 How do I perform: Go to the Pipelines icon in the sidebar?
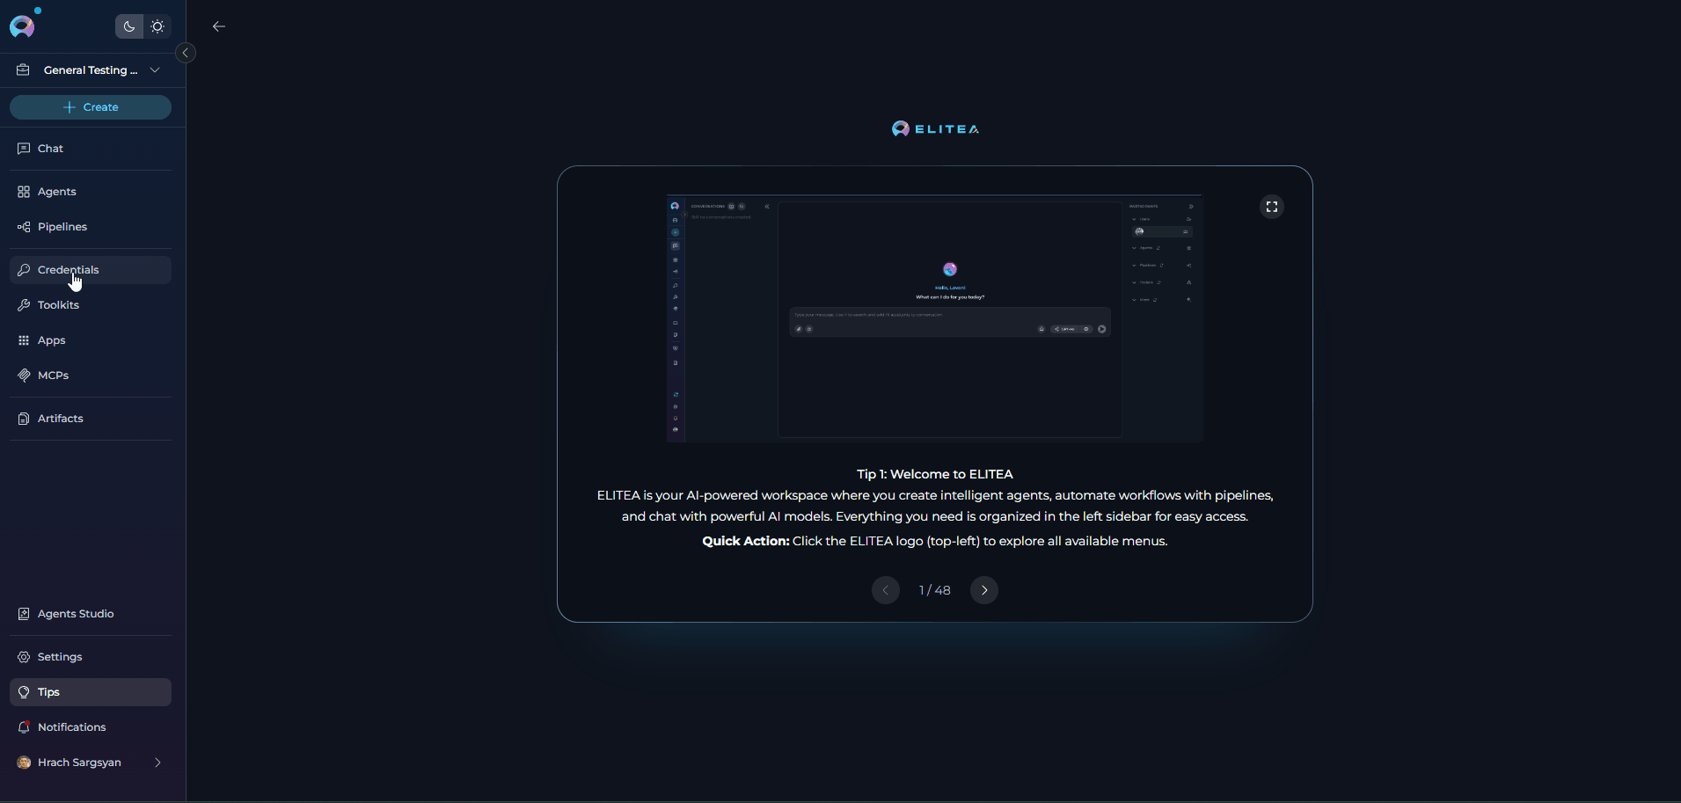click(24, 227)
